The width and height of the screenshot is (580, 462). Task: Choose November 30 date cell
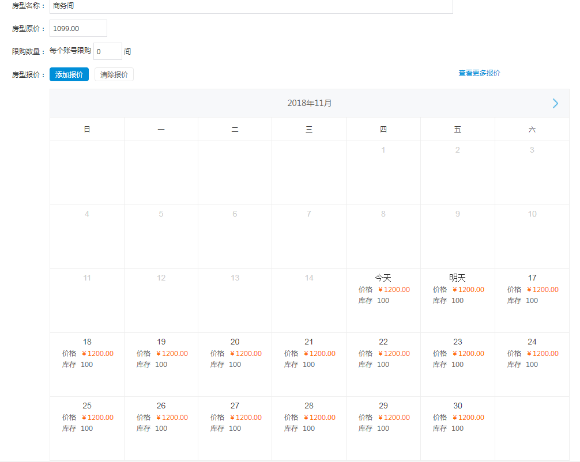(457, 427)
